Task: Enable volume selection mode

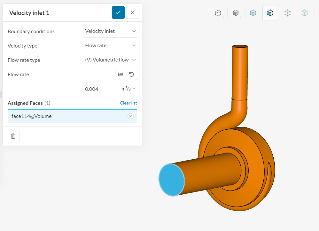Action: pyautogui.click(x=253, y=13)
